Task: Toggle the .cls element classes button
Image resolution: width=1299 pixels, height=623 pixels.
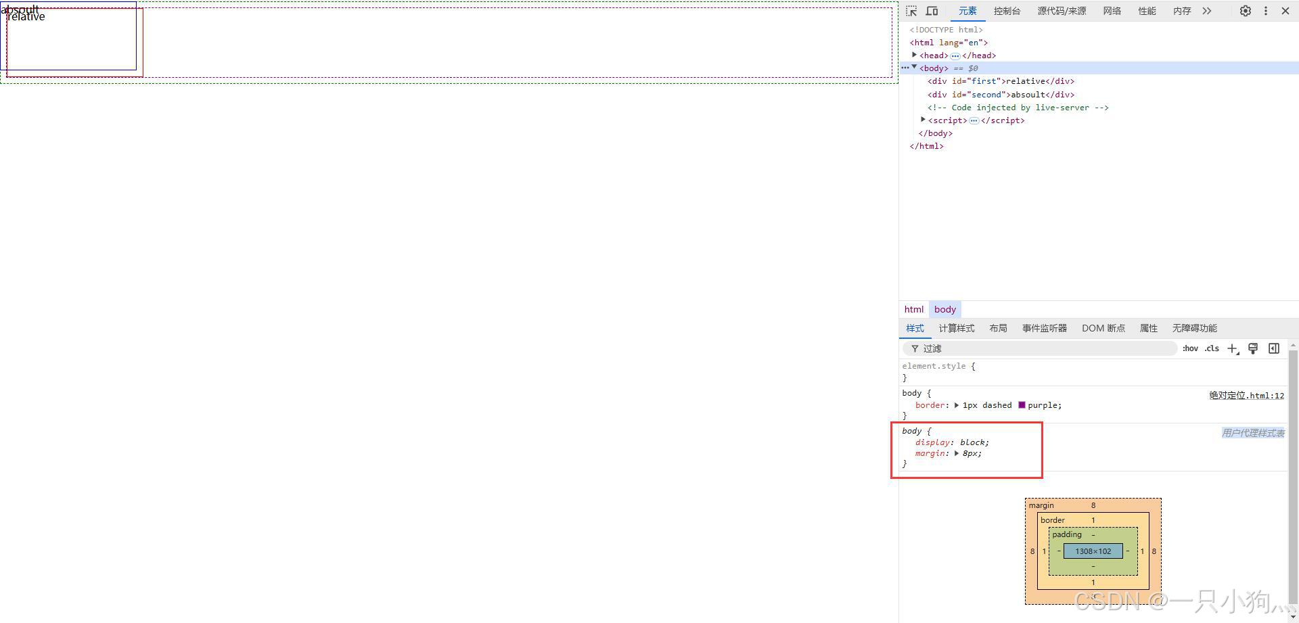Action: coord(1212,348)
